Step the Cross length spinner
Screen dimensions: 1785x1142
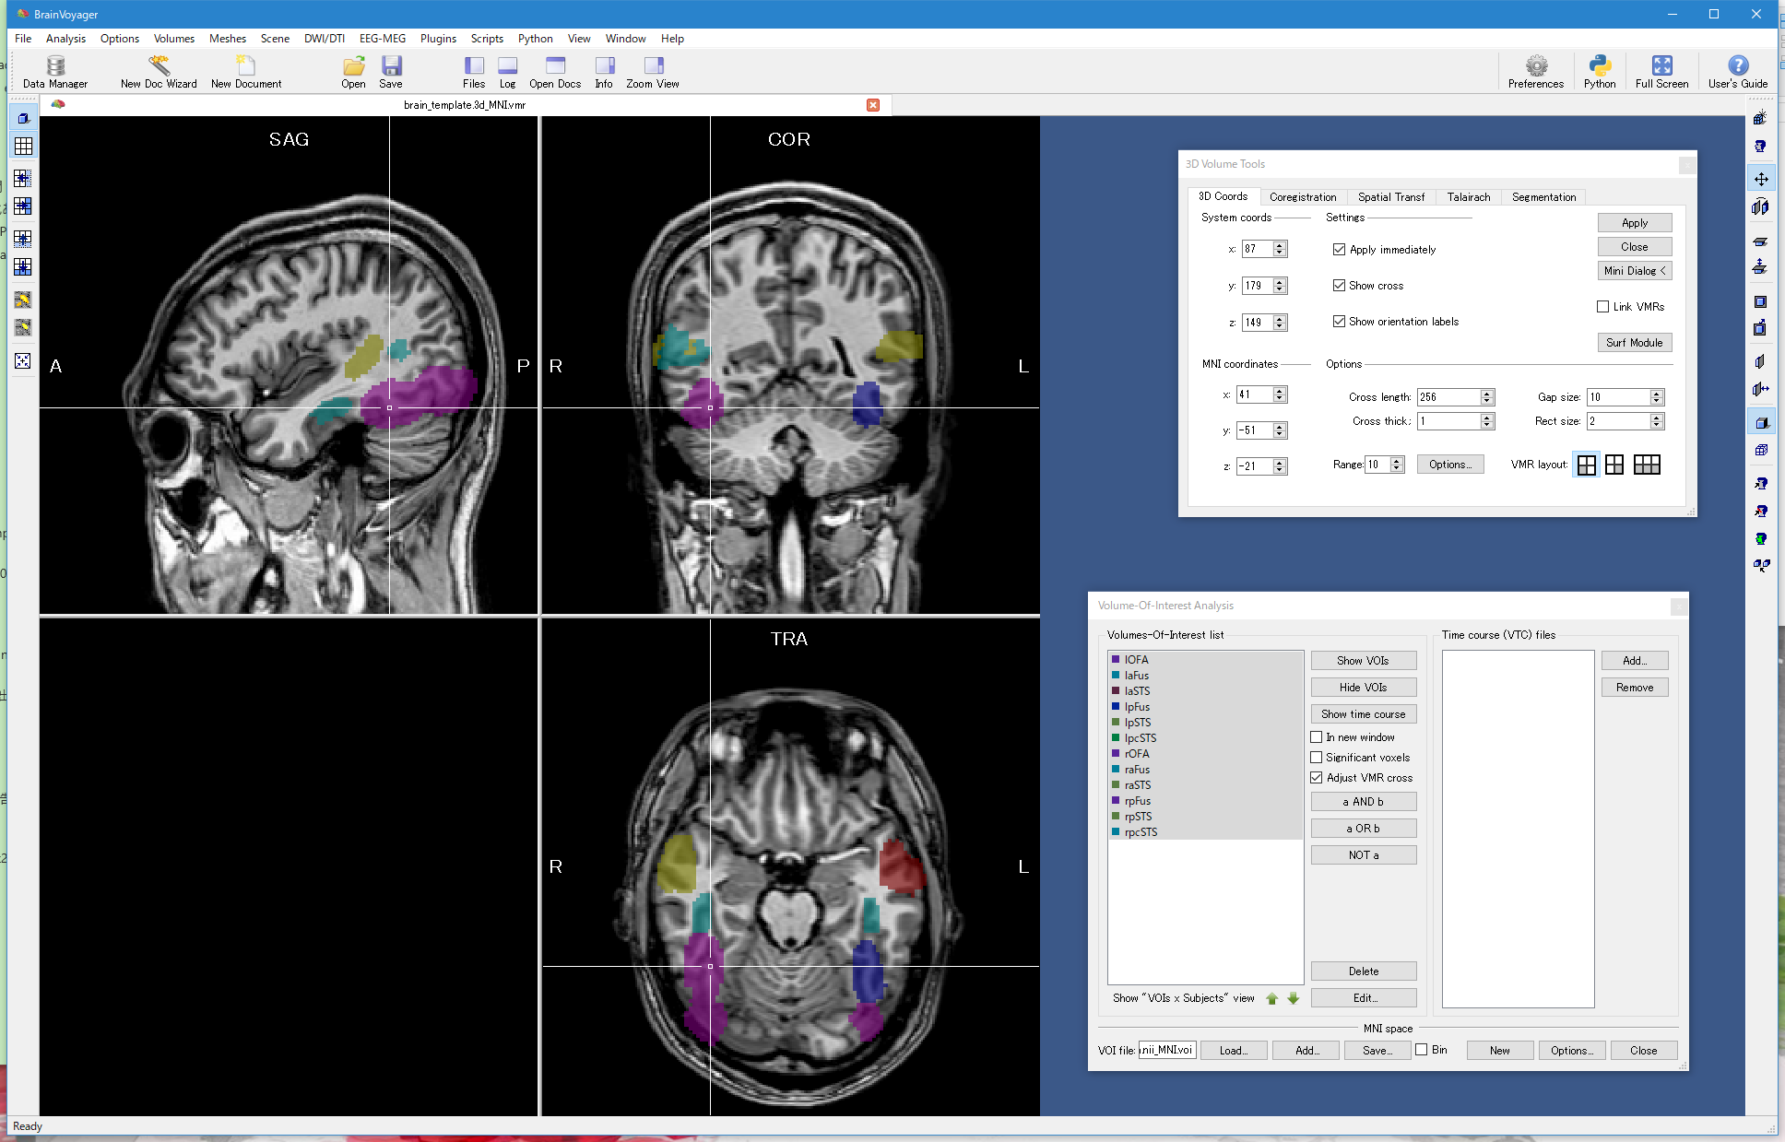click(x=1487, y=397)
